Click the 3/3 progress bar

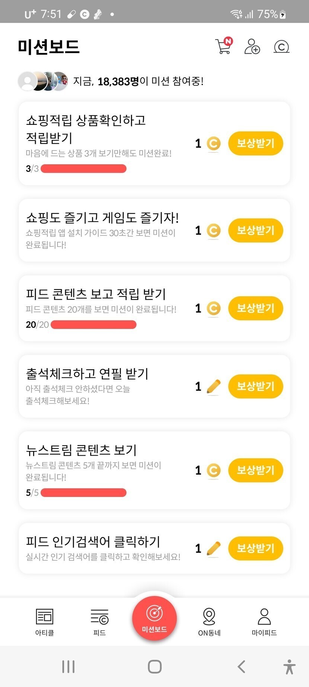83,169
